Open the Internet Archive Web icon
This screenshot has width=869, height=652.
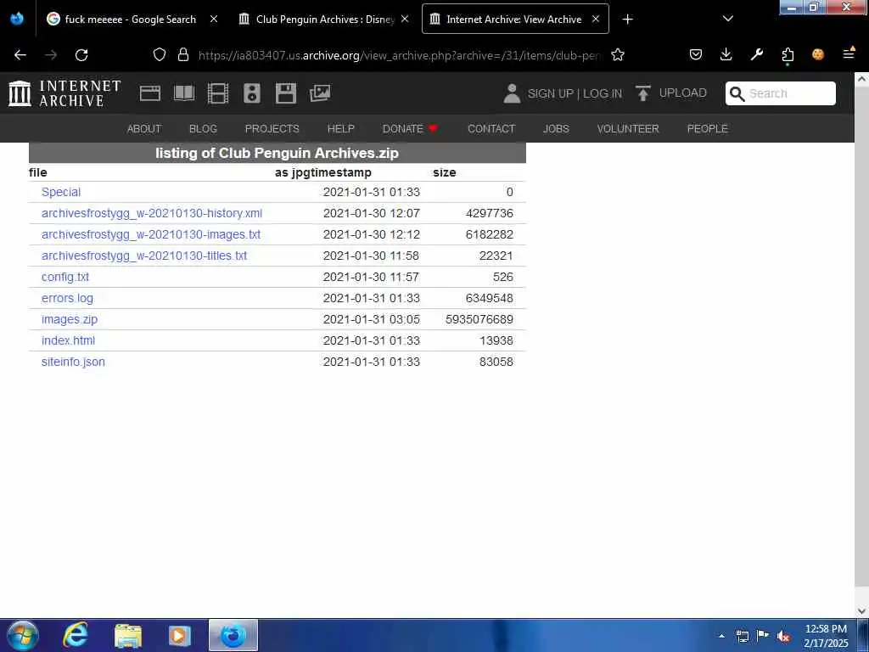pos(150,93)
